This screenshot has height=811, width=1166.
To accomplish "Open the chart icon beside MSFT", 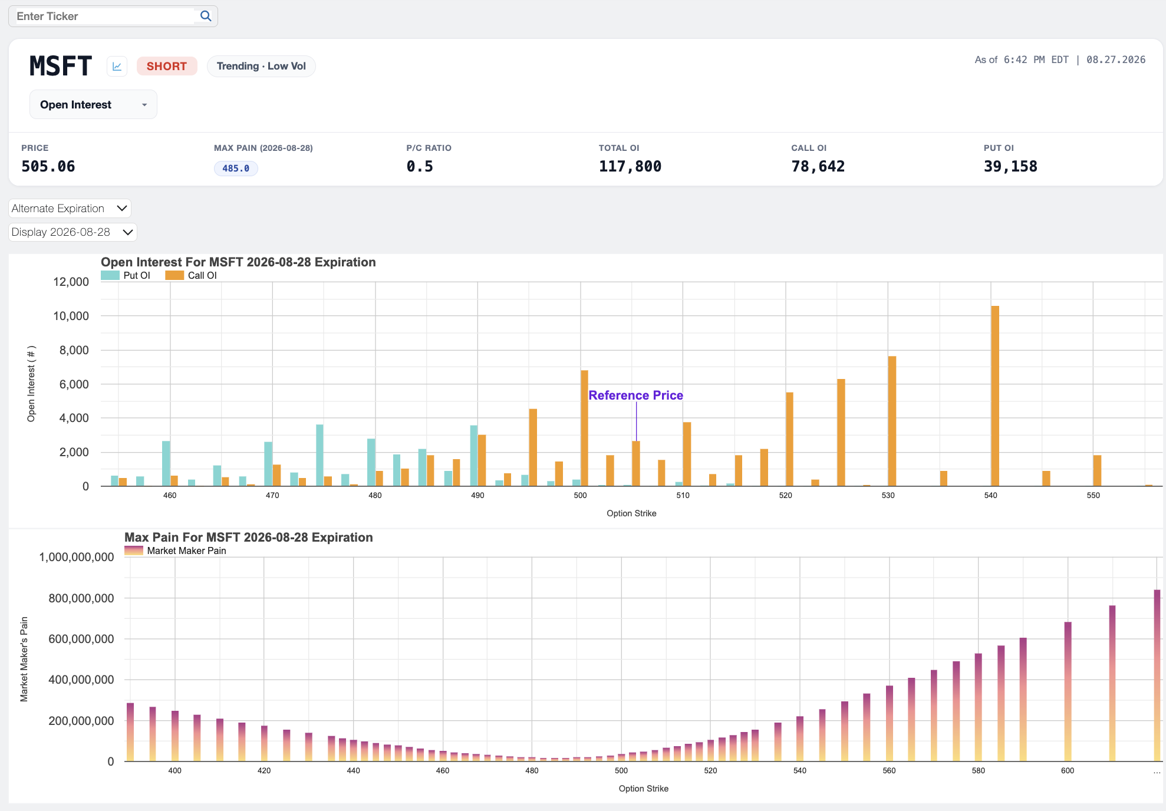I will point(117,66).
